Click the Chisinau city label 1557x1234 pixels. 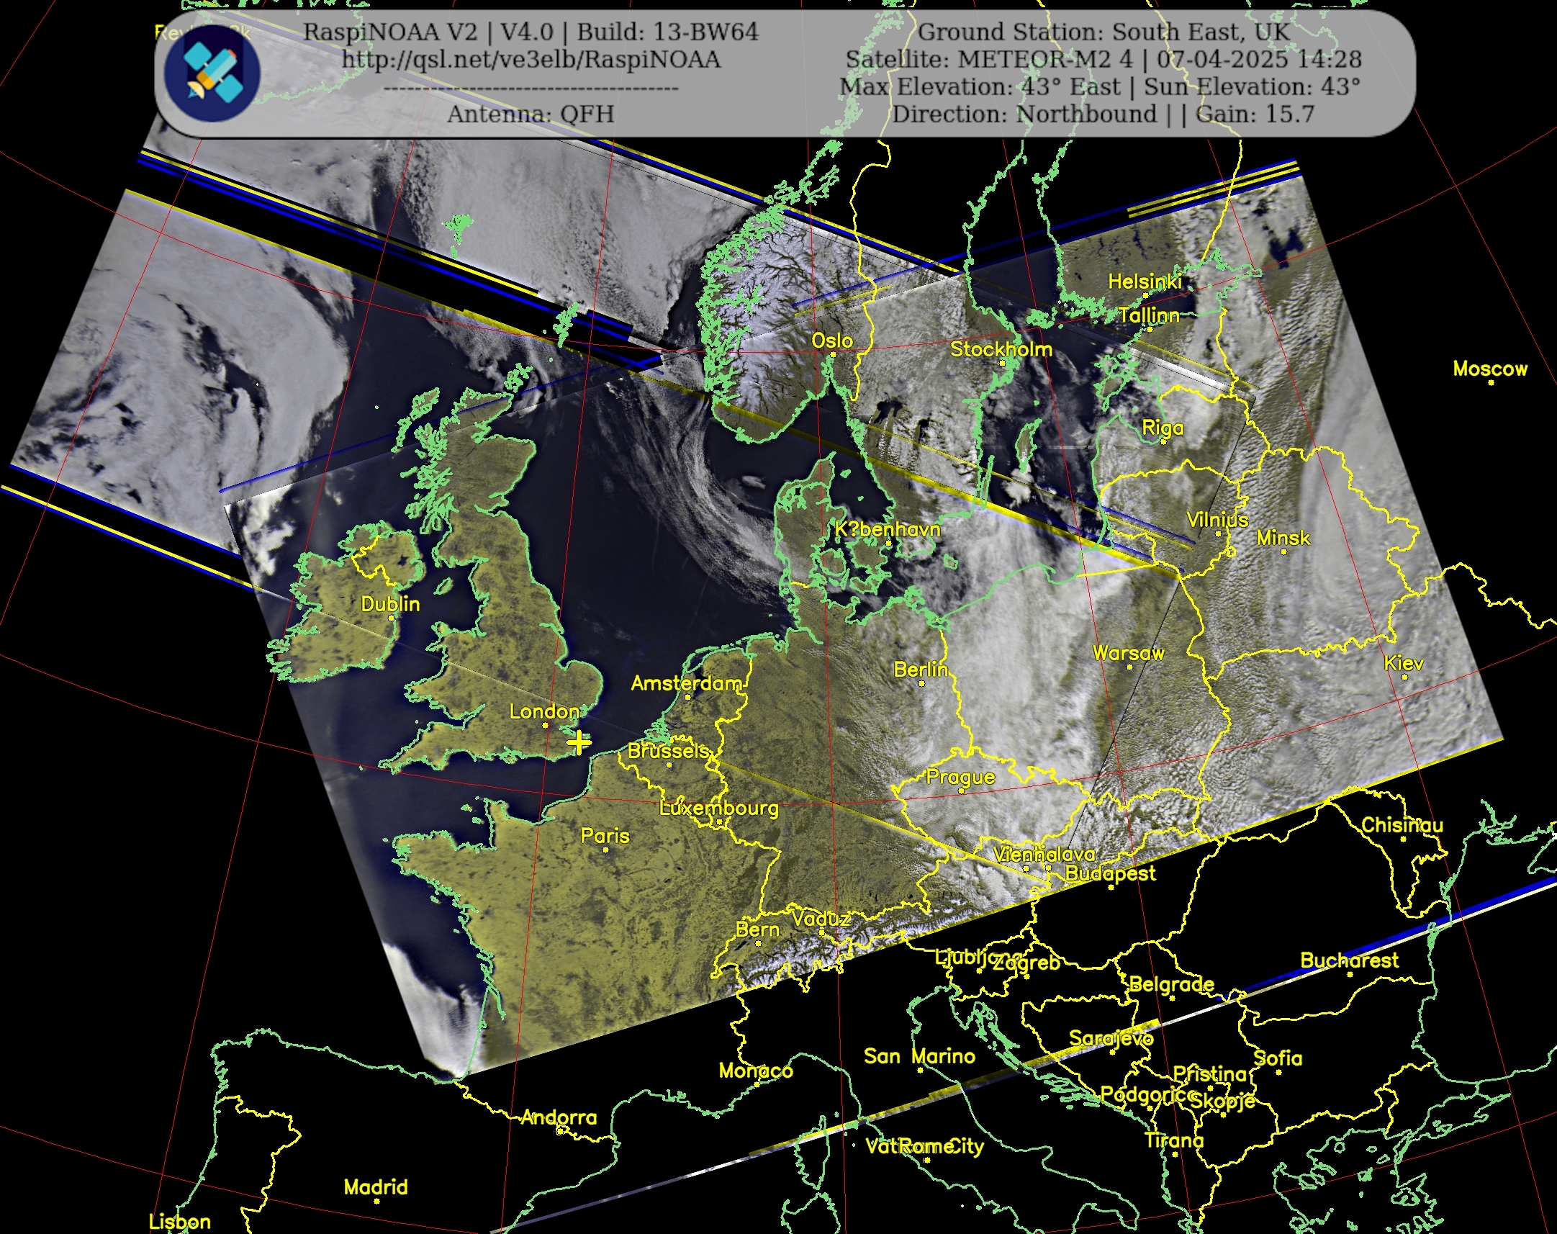[1402, 825]
